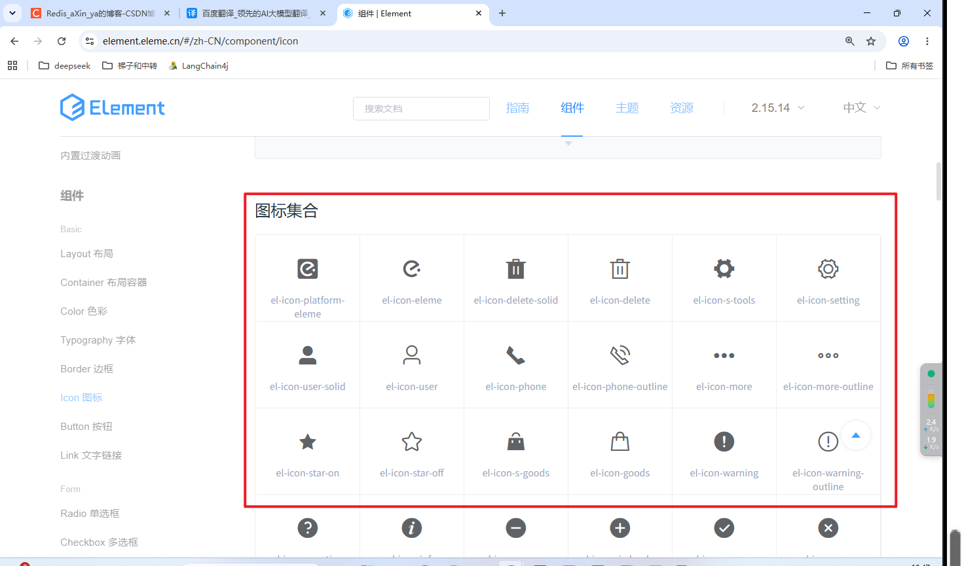
Task: Open the 所有书签 folder
Action: coord(910,65)
